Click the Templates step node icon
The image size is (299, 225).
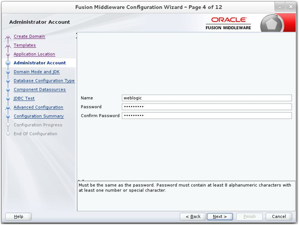[x=8, y=46]
